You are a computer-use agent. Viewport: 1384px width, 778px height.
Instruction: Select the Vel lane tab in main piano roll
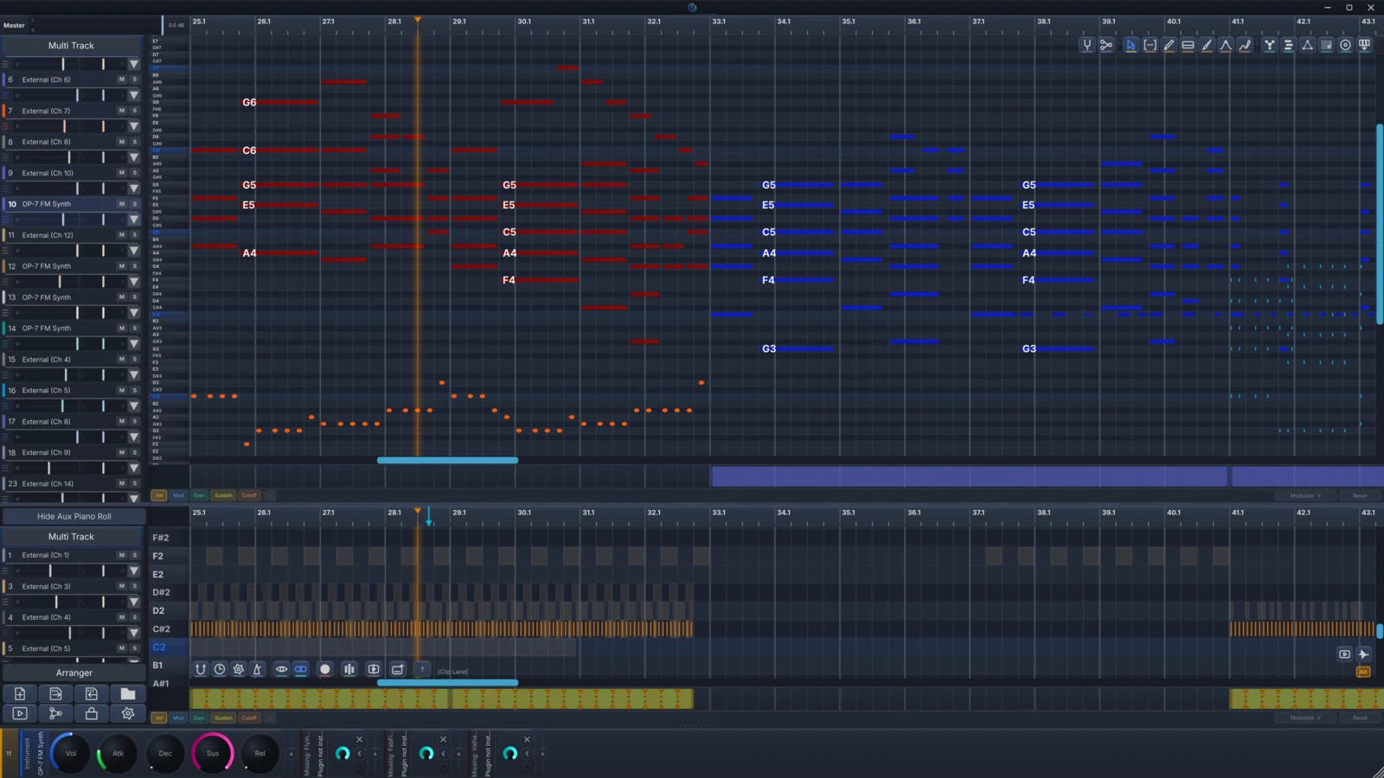[x=159, y=495]
